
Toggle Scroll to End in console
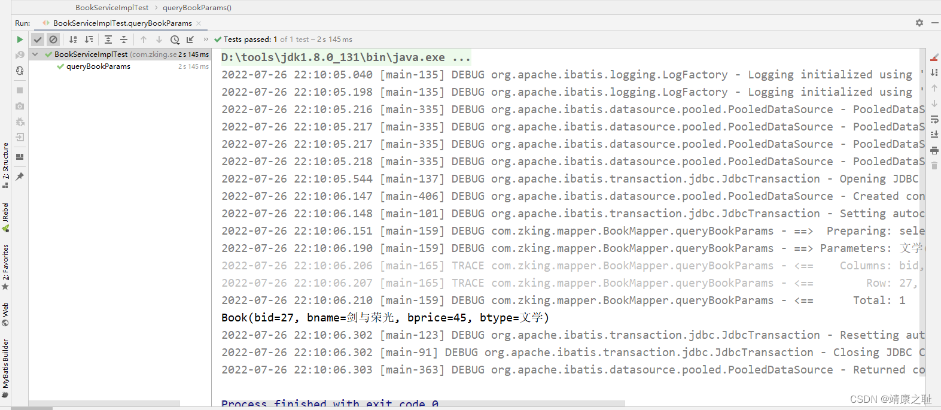click(934, 135)
